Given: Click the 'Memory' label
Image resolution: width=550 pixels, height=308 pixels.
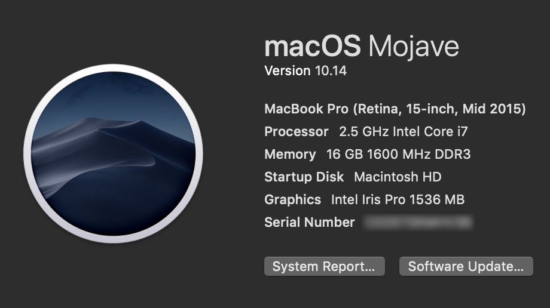Looking at the screenshot, I should (x=290, y=155).
